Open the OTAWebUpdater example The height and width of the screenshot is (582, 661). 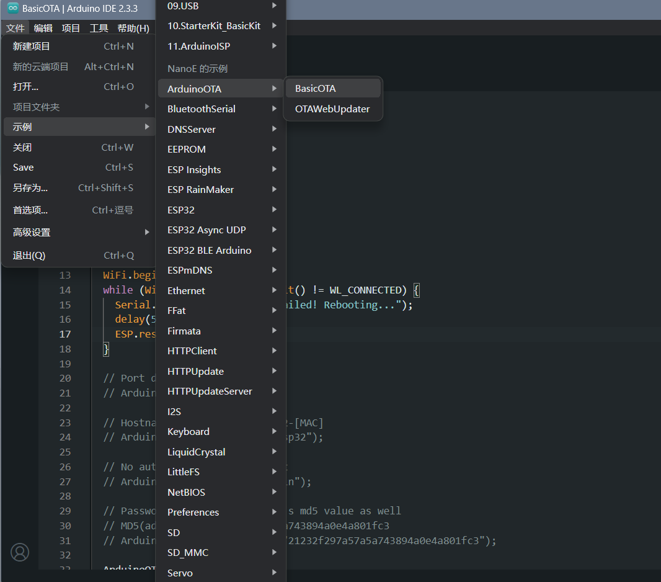(333, 109)
